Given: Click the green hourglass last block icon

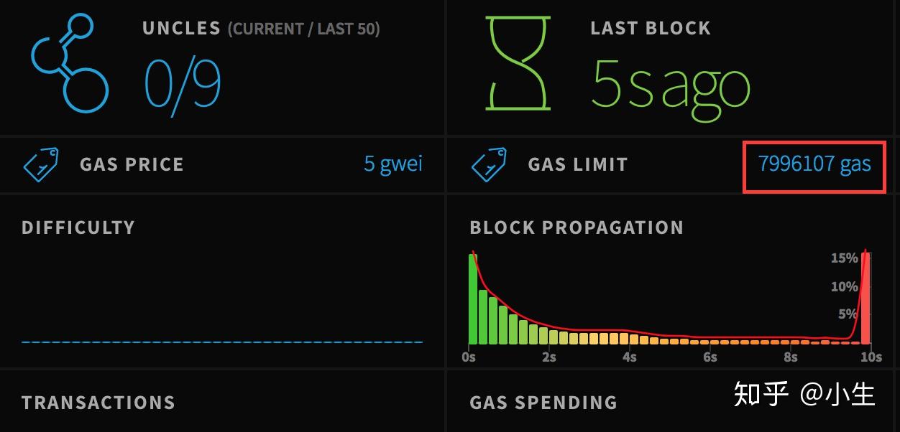Looking at the screenshot, I should click(x=518, y=63).
